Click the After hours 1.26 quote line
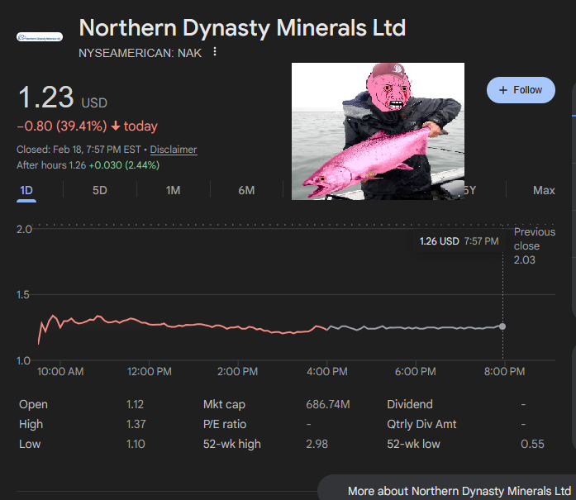Image resolution: width=576 pixels, height=500 pixels. (x=88, y=165)
